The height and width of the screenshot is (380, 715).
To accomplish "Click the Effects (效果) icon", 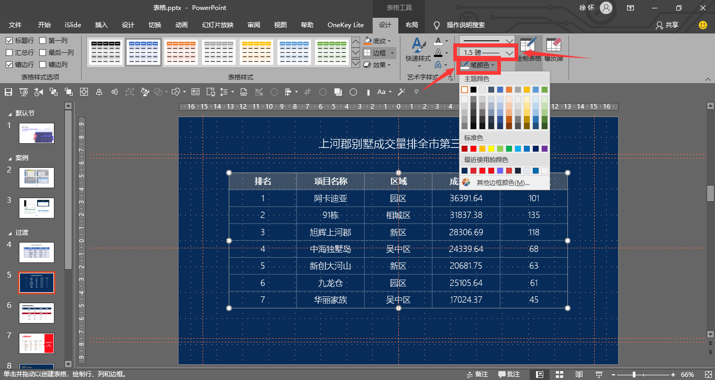I will point(367,65).
